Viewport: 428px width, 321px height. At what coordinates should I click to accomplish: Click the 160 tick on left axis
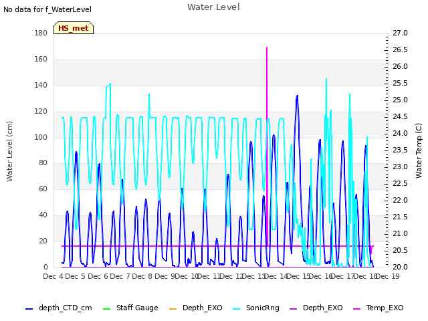[x=41, y=59]
